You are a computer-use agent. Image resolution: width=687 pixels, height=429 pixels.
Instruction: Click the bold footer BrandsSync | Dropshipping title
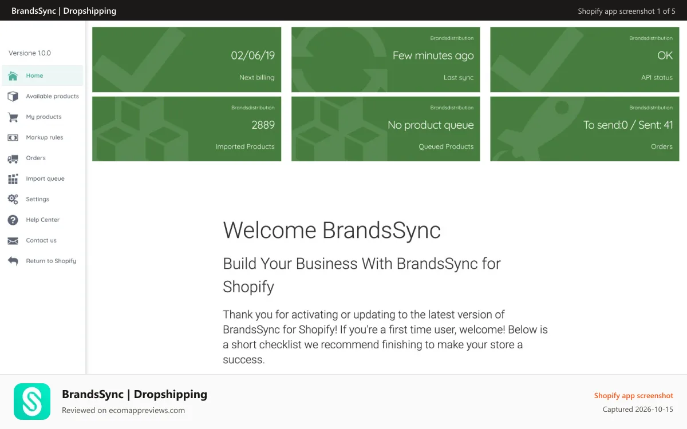point(135,394)
